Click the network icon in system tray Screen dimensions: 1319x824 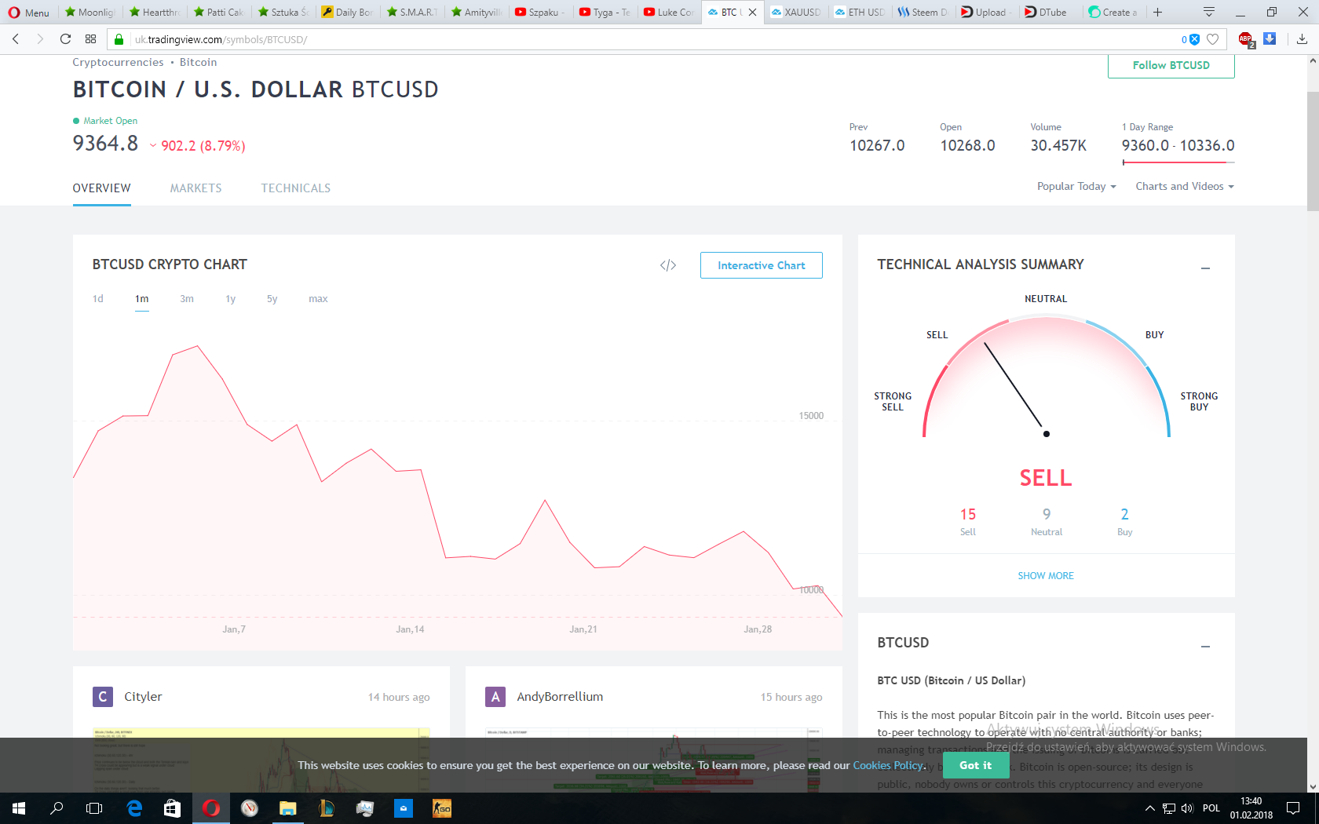pyautogui.click(x=1169, y=808)
